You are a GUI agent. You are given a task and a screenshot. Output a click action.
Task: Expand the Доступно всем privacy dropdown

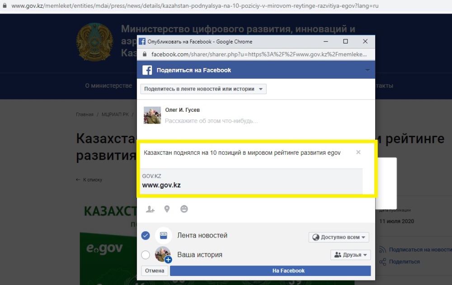pos(339,237)
